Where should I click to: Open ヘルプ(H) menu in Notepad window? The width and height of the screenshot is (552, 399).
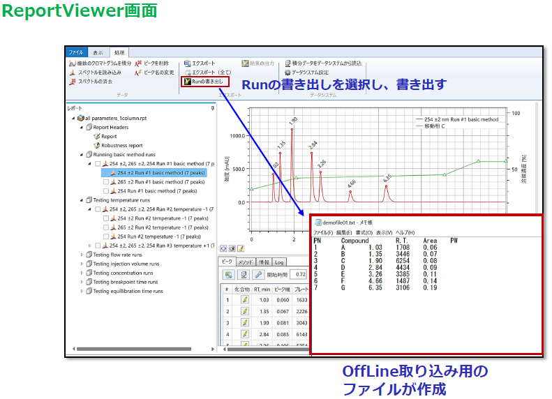(x=405, y=232)
